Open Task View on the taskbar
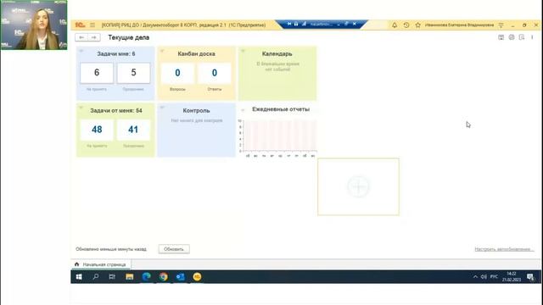 coord(112,277)
